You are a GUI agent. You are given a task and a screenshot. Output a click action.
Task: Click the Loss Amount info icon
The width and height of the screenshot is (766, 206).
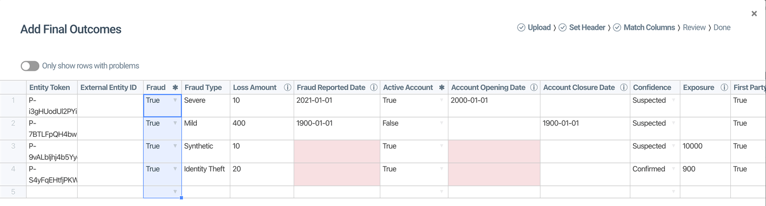pos(287,87)
